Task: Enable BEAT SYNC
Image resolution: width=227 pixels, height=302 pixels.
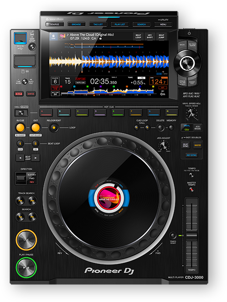Action: point(186,145)
